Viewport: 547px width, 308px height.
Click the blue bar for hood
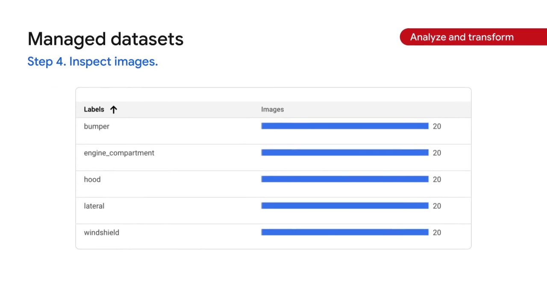tap(345, 179)
